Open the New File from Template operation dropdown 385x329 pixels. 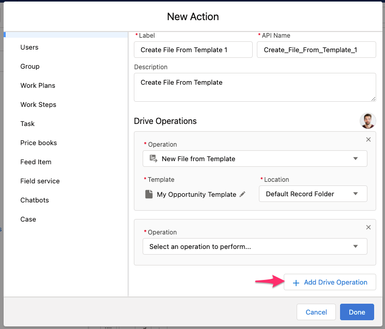pos(255,159)
